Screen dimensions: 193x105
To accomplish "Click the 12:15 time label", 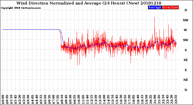I will (x=91, y=99).
